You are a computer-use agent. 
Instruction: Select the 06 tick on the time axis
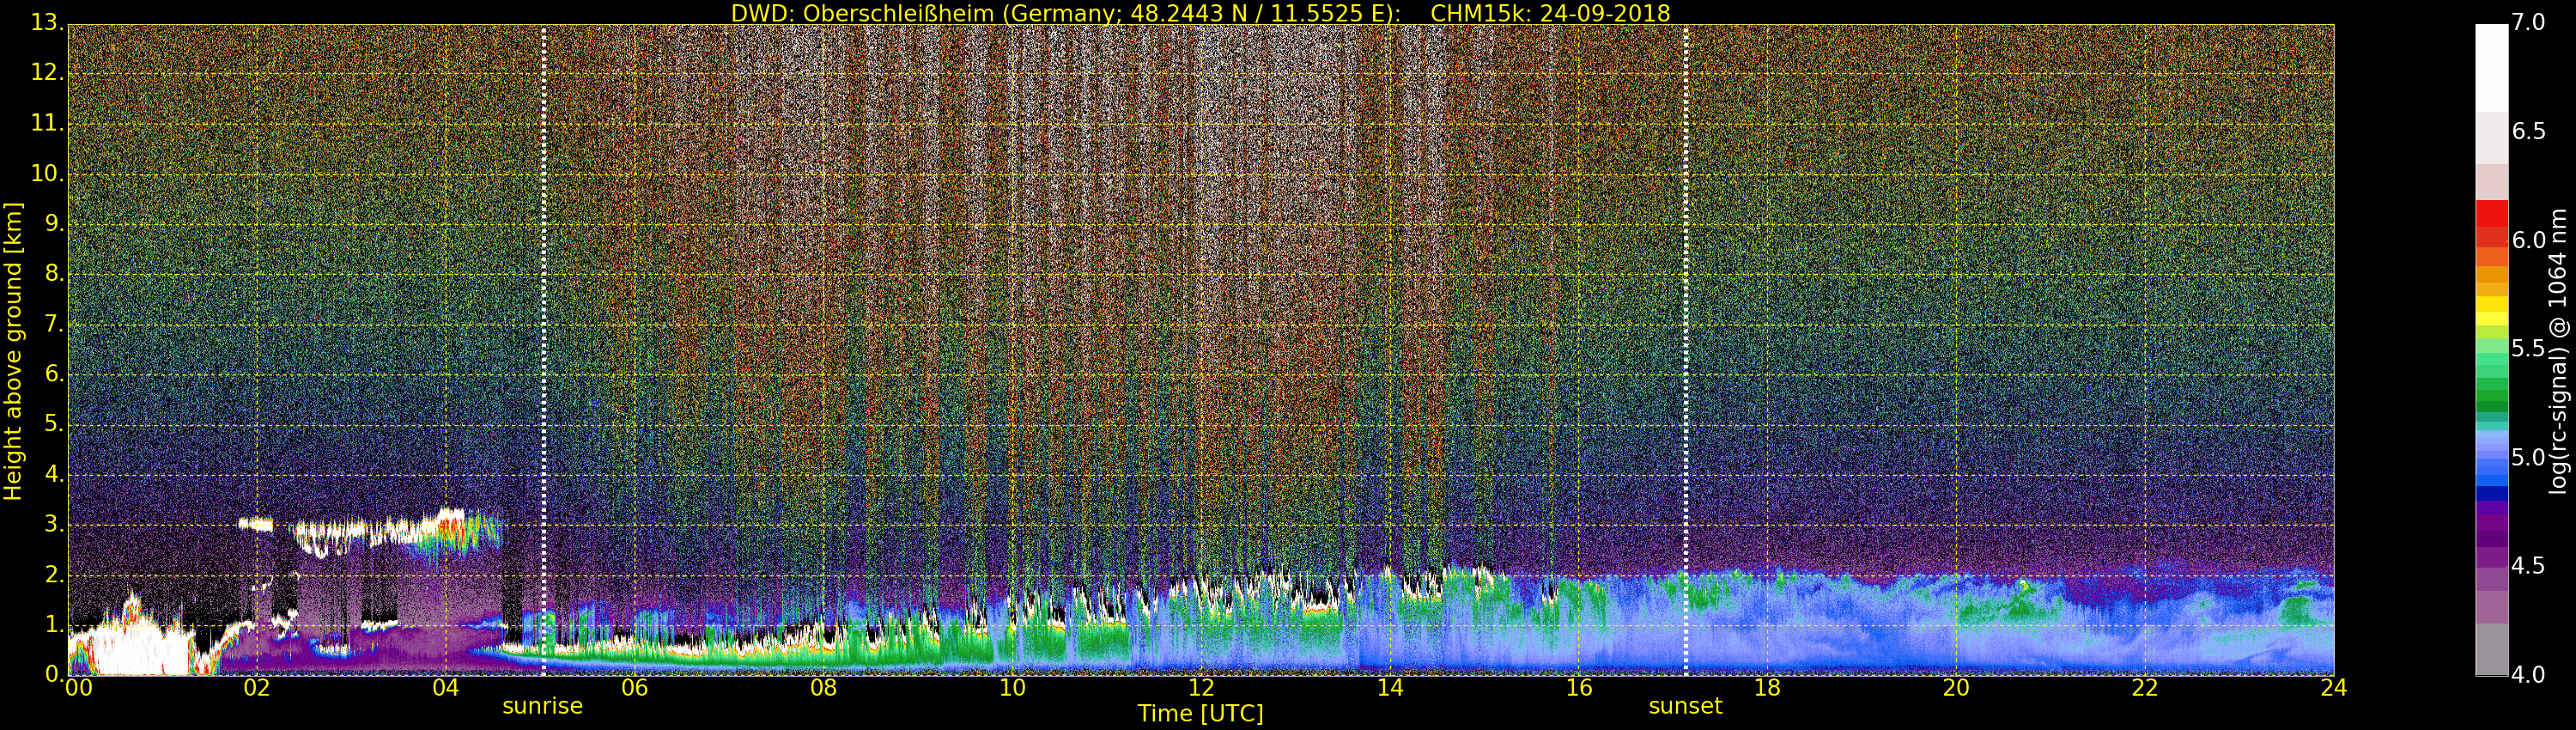pyautogui.click(x=634, y=688)
